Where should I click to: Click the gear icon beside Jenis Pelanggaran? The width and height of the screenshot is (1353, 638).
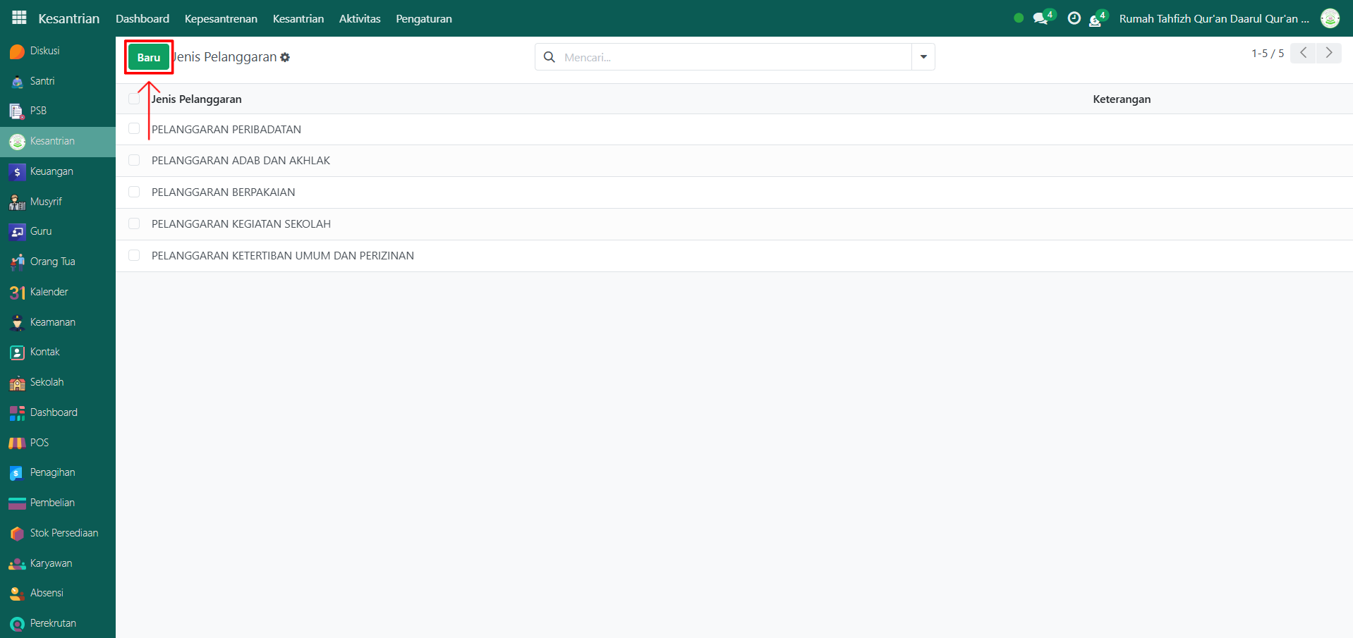tap(285, 57)
